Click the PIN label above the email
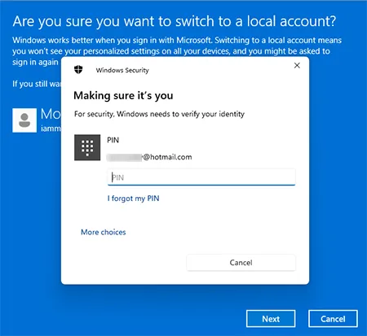 (113, 140)
